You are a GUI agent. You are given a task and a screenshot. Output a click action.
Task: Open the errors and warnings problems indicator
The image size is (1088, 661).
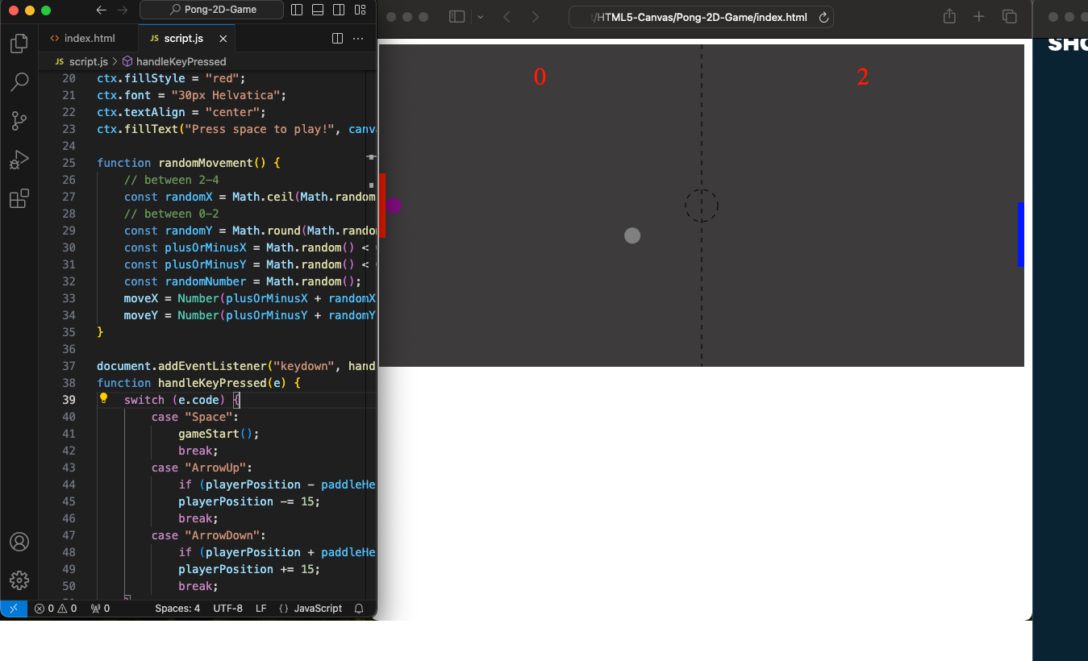point(56,609)
